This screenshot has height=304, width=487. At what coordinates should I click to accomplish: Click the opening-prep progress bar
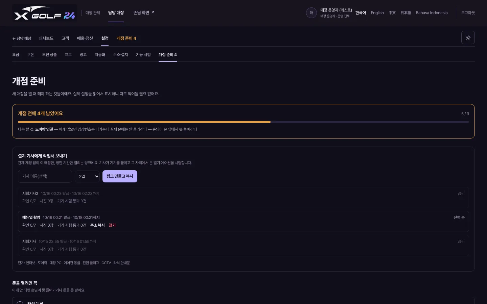[243, 122]
